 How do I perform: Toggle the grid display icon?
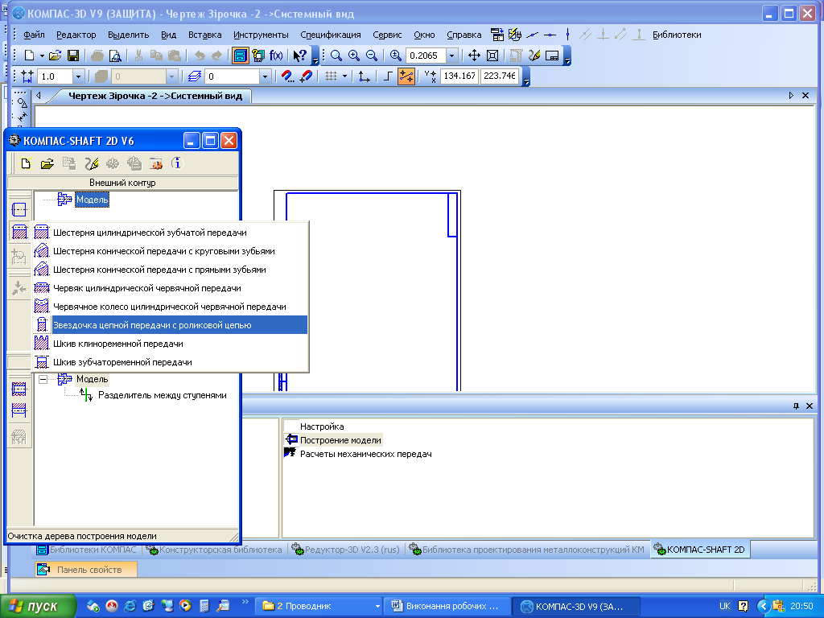point(331,76)
